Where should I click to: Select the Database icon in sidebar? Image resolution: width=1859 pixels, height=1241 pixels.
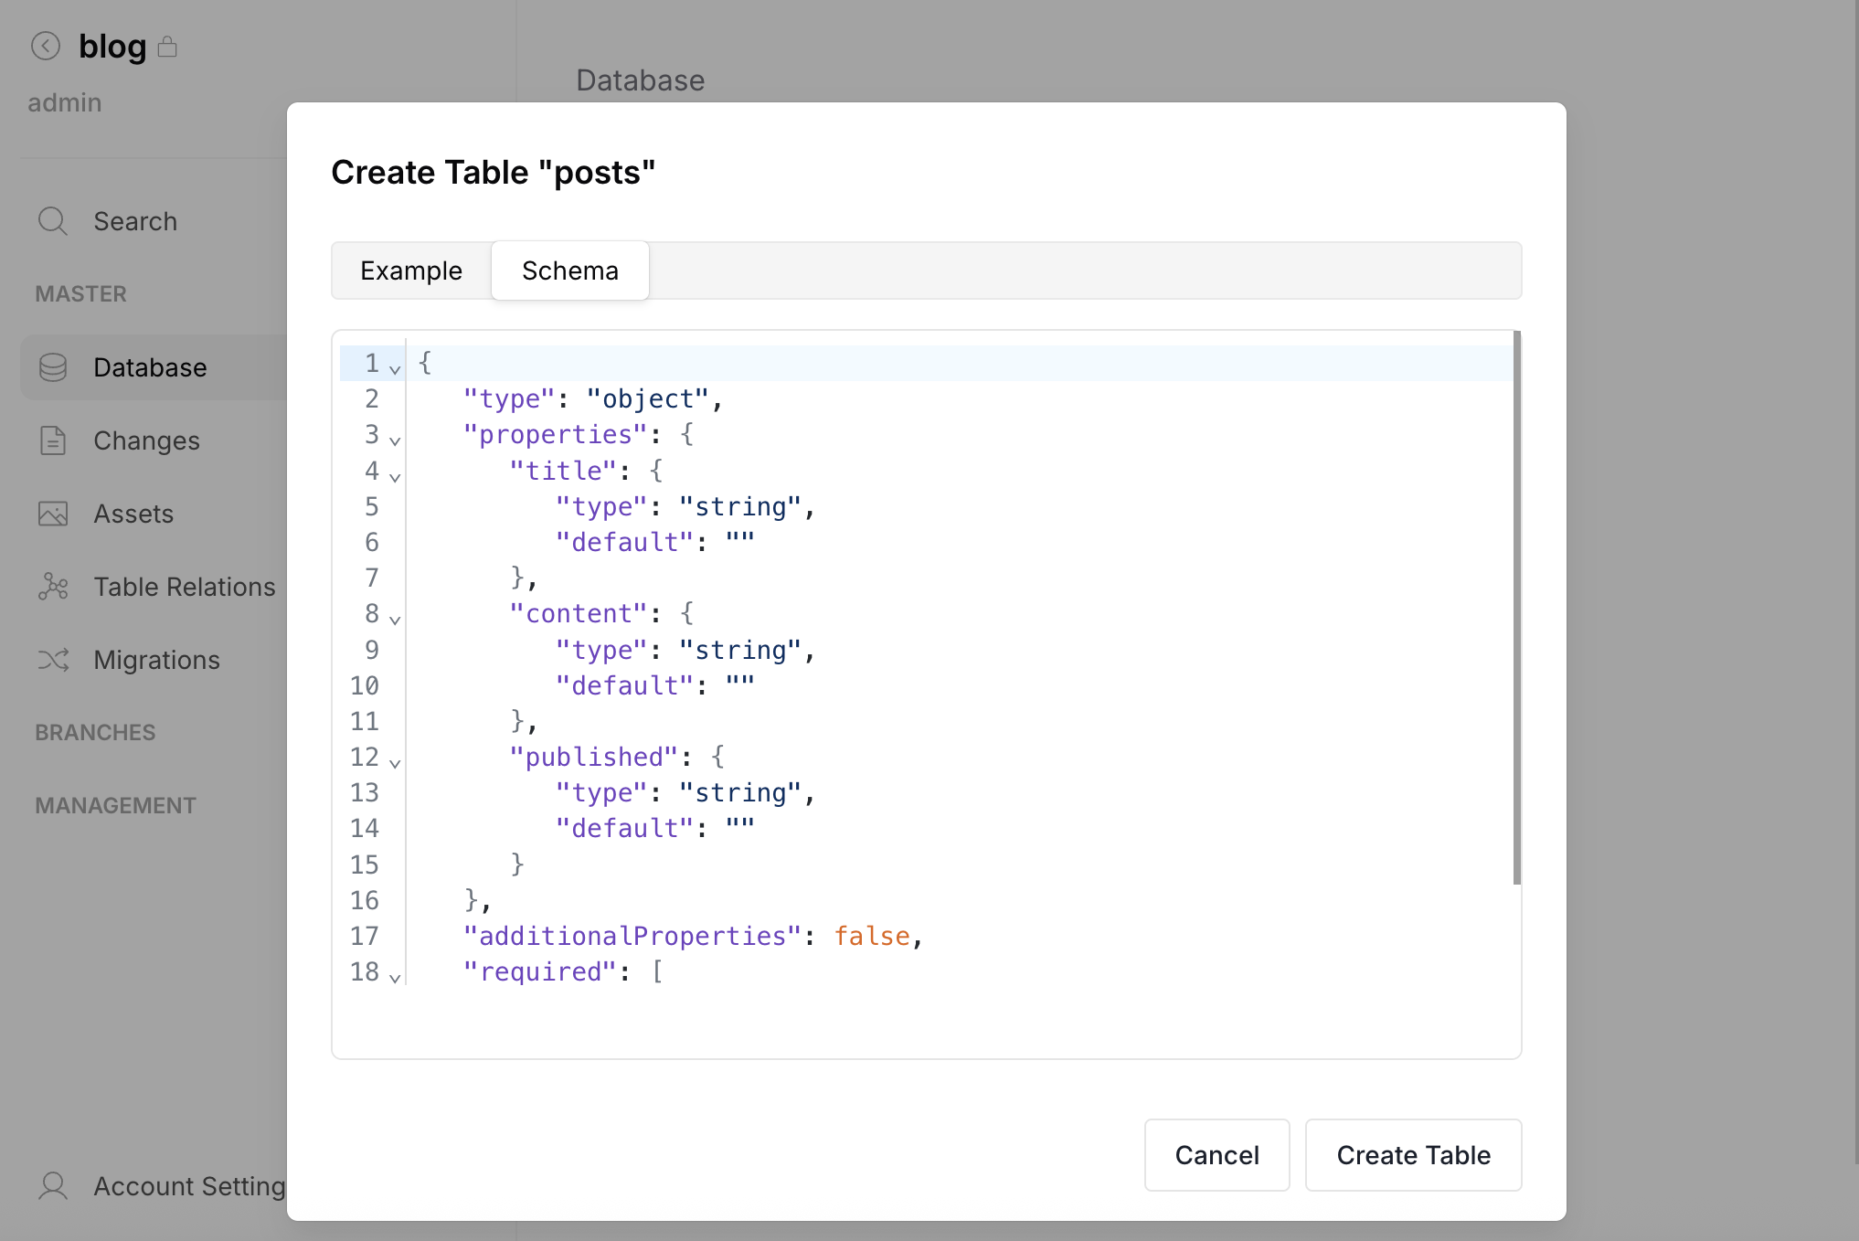click(x=53, y=367)
